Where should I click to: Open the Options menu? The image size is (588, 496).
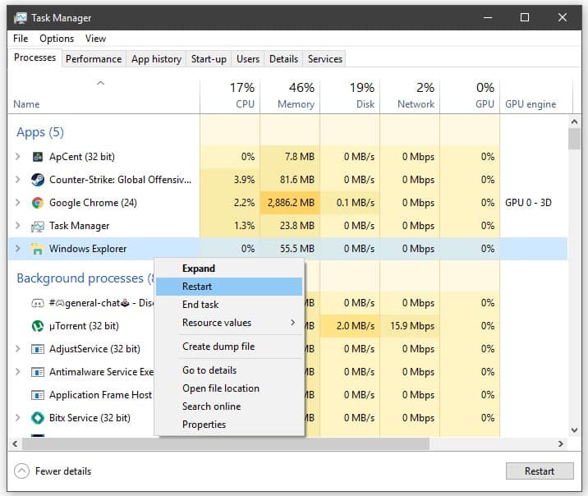57,39
